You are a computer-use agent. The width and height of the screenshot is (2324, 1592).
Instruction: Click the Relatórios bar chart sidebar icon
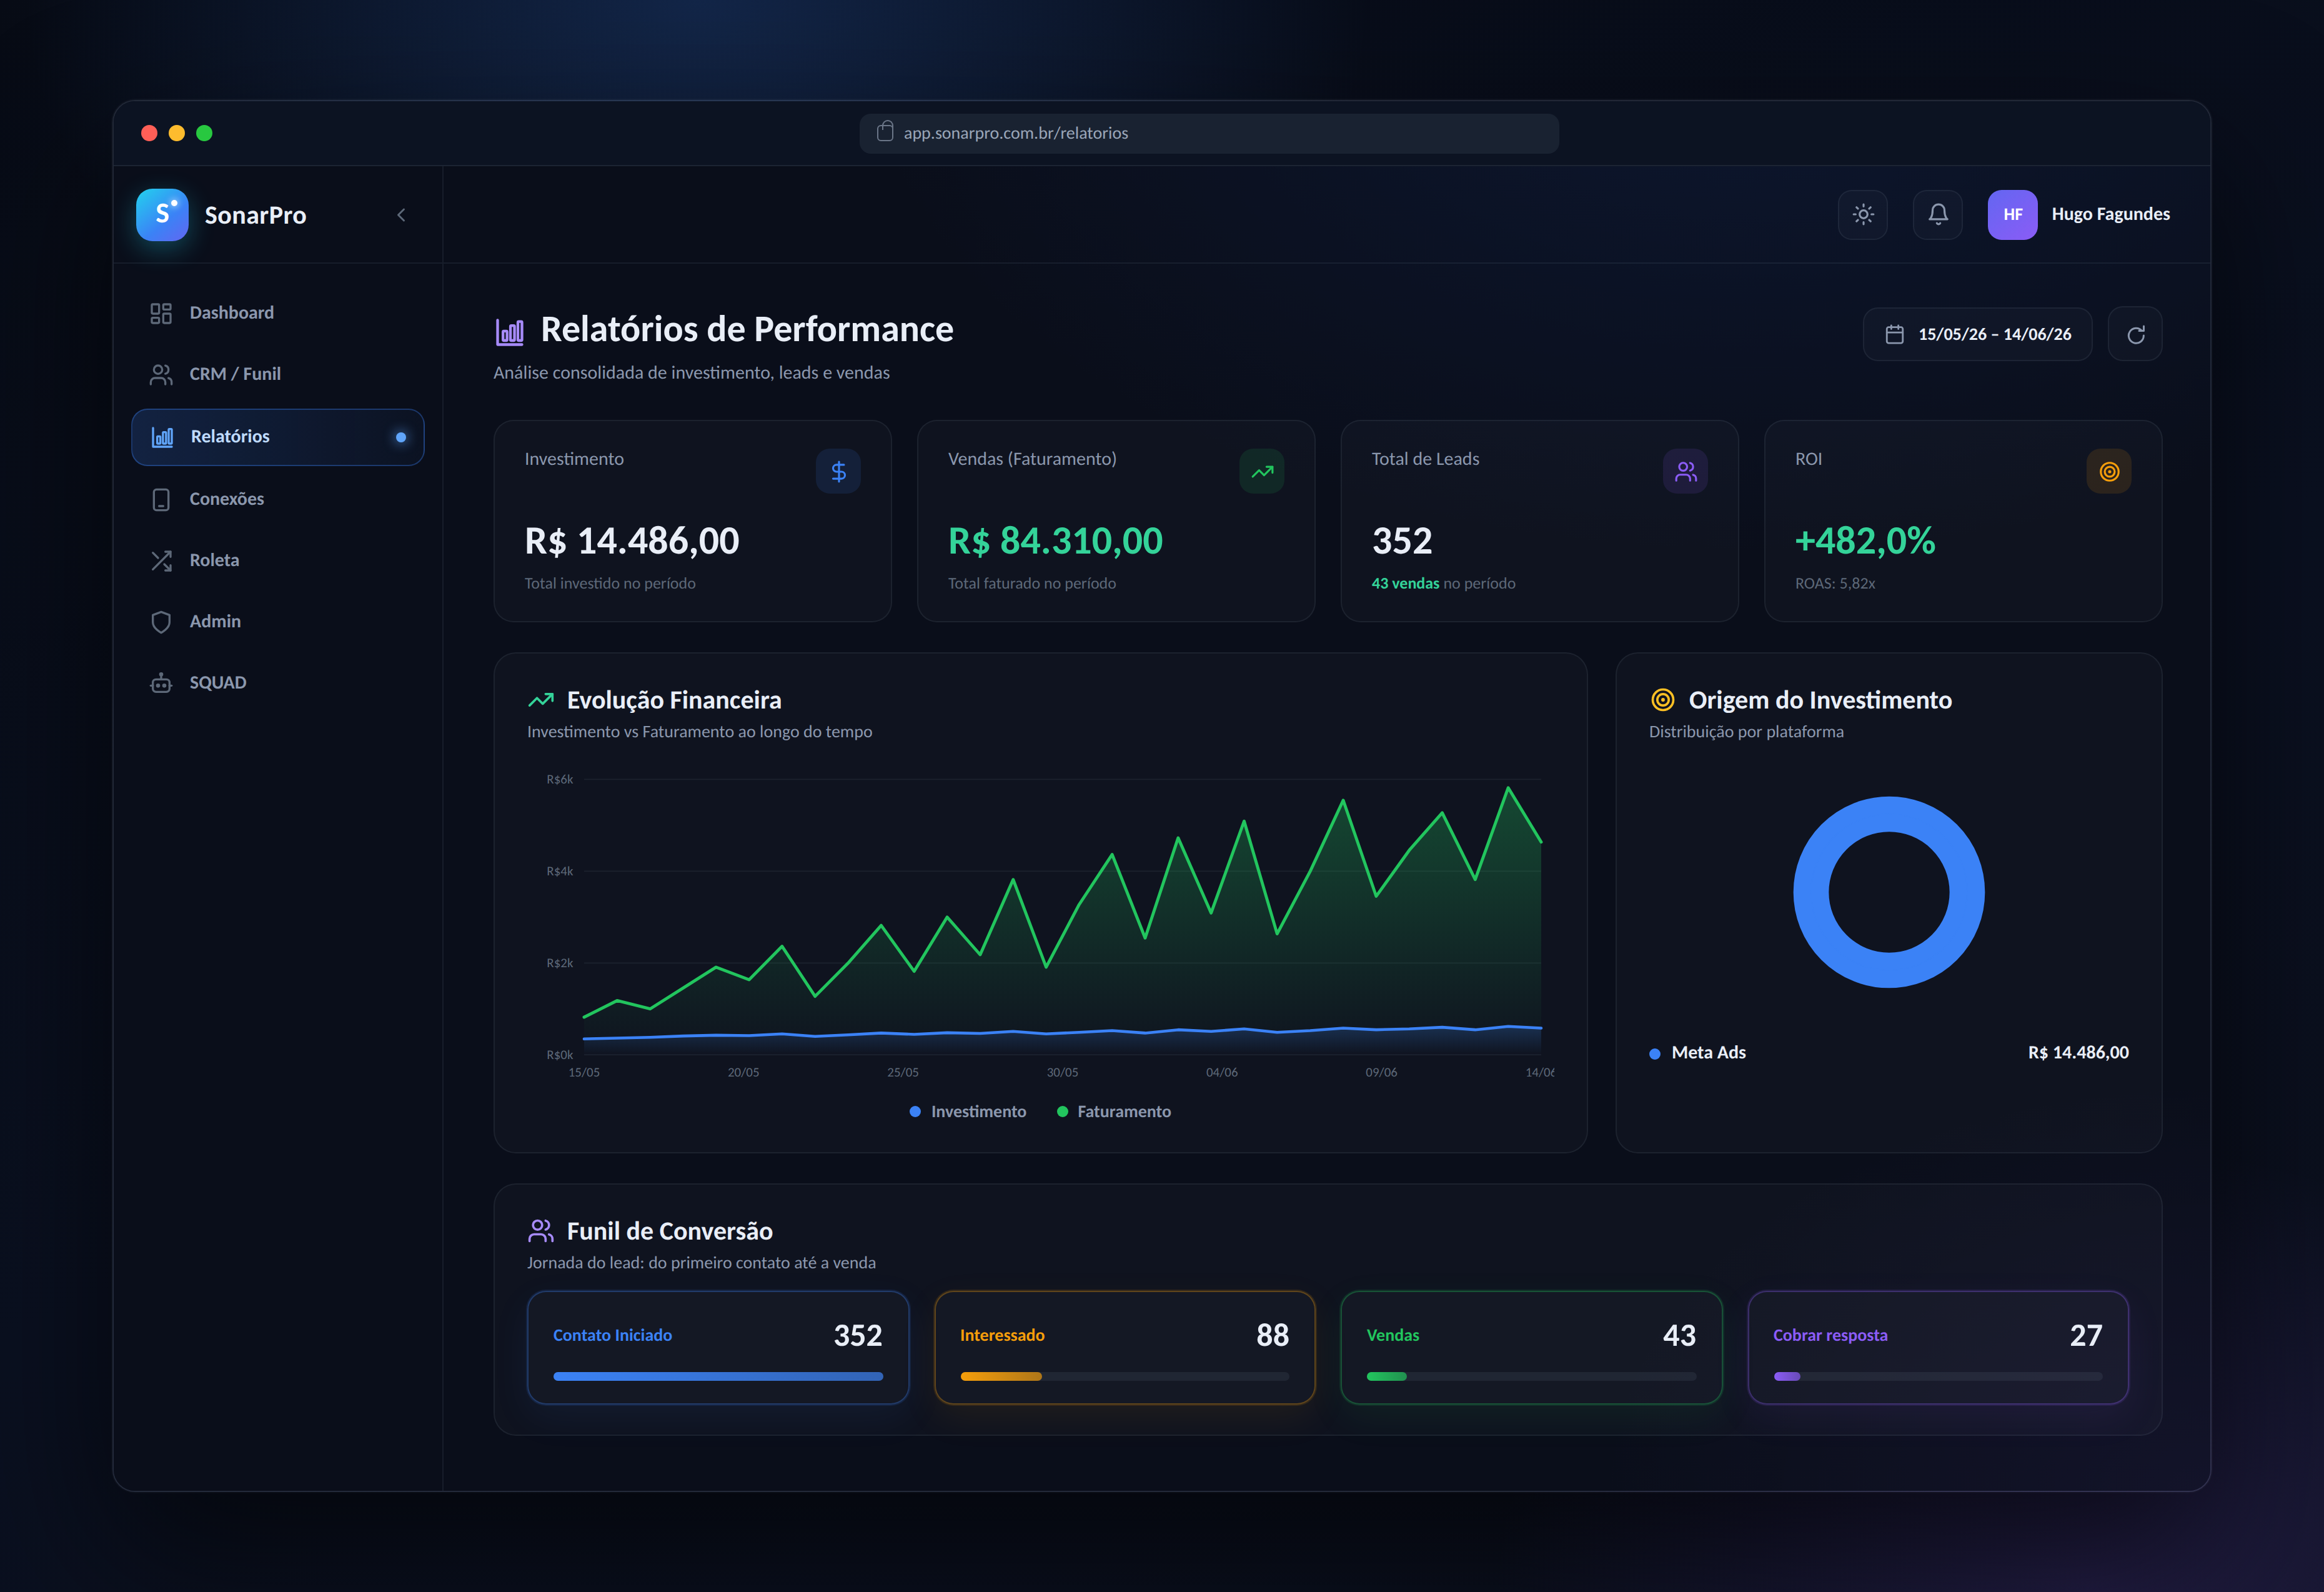(162, 437)
